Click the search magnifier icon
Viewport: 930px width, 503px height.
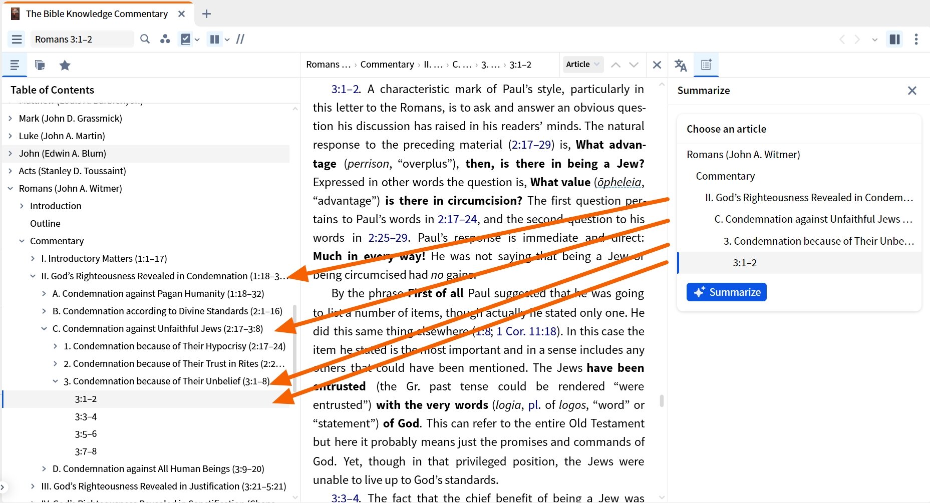click(145, 39)
